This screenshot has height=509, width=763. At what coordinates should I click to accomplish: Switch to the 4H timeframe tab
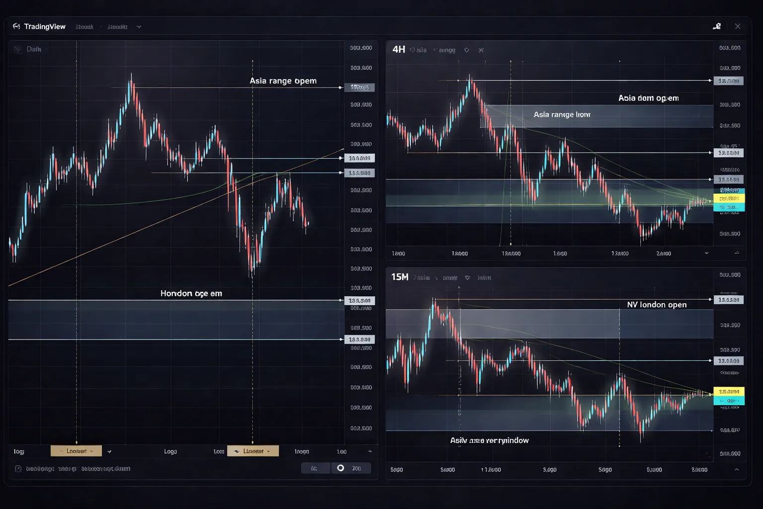point(398,50)
